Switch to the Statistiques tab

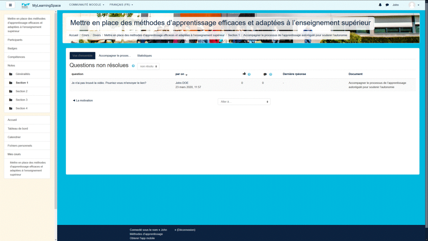144,56
